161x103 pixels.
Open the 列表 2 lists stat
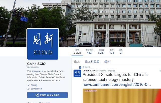(120, 51)
